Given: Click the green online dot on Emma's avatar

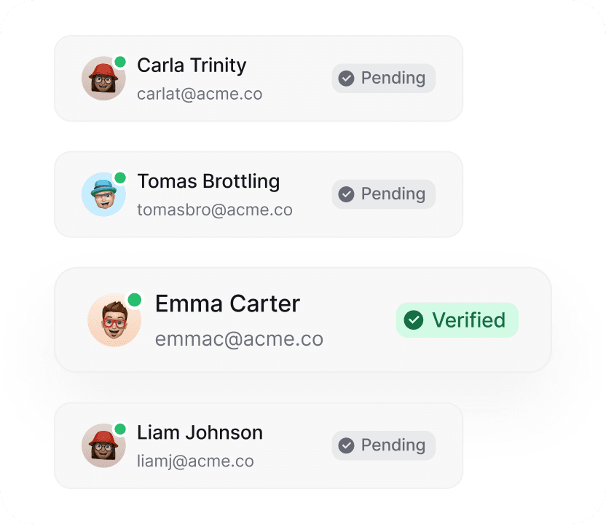Looking at the screenshot, I should 134,300.
